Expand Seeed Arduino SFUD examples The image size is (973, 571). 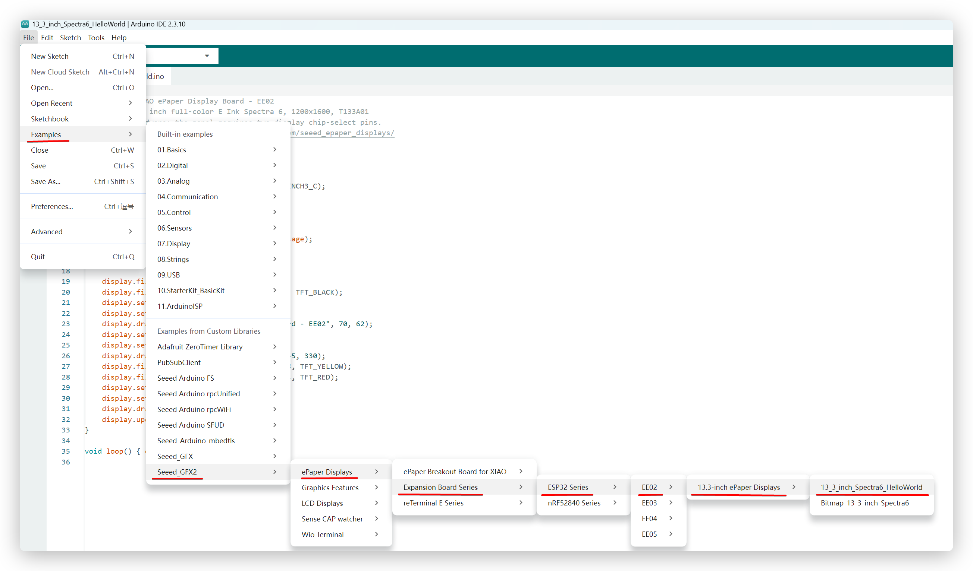[x=218, y=425]
